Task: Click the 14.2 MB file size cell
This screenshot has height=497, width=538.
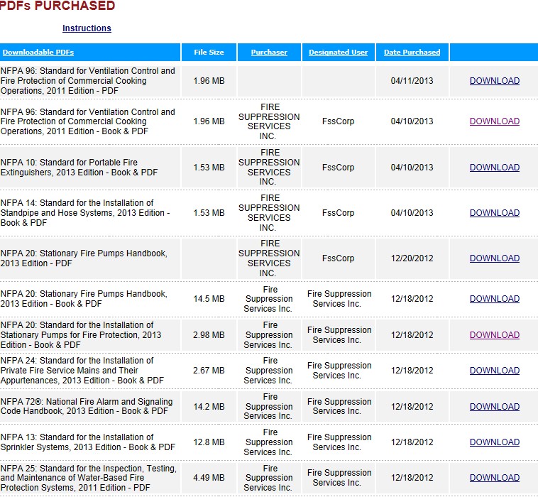Action: pyautogui.click(x=209, y=406)
